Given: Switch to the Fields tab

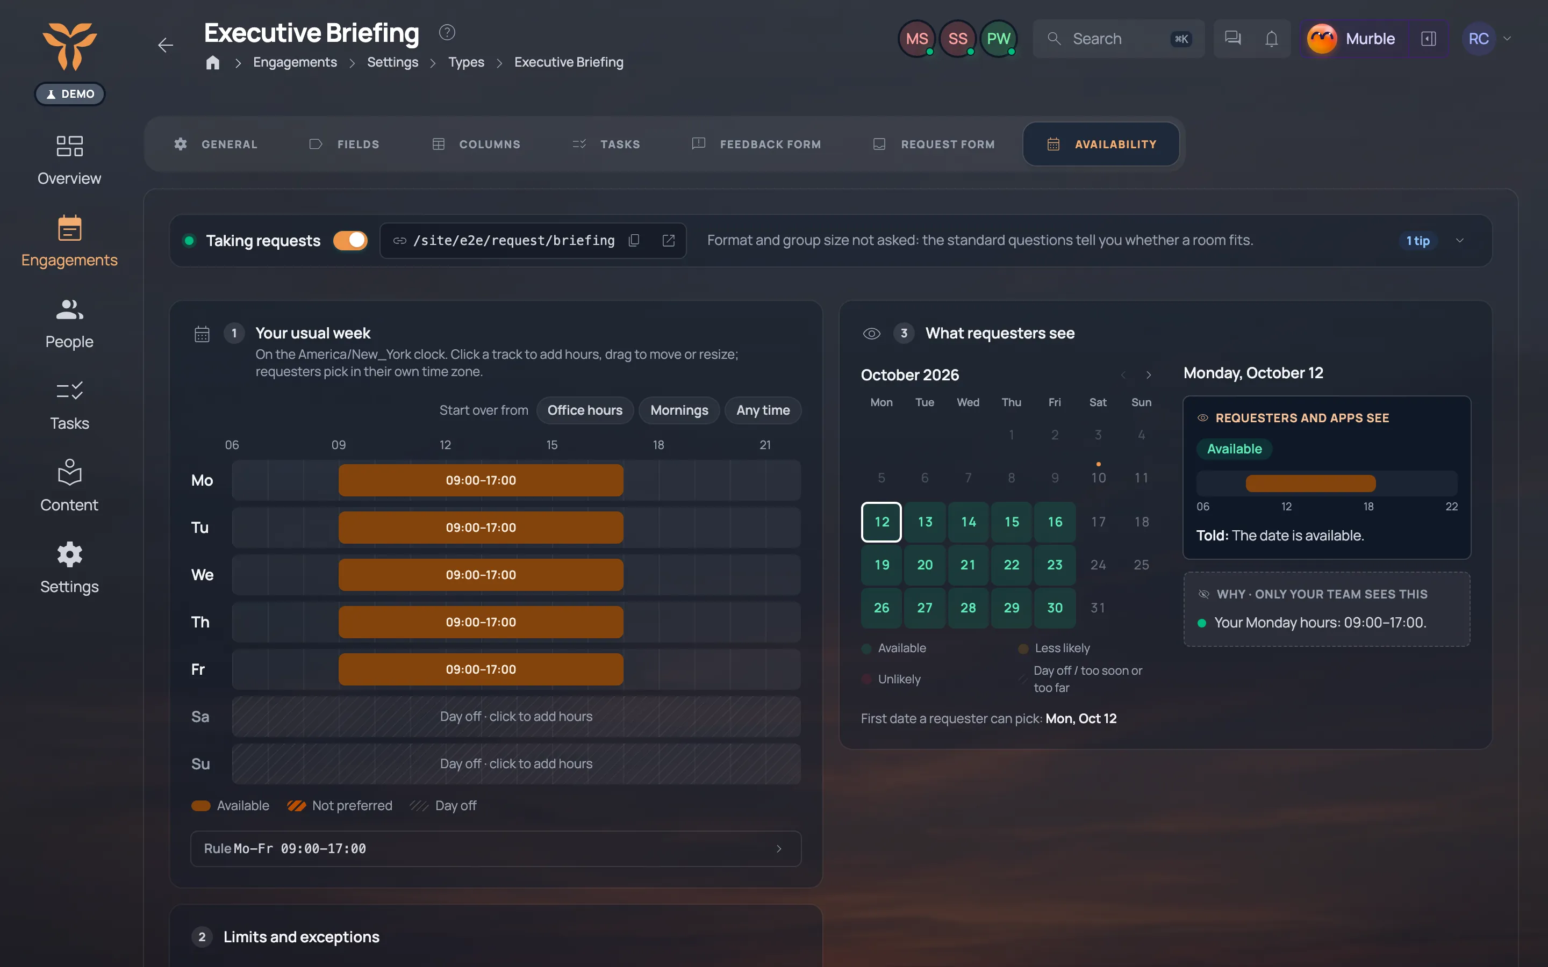Looking at the screenshot, I should tap(344, 144).
